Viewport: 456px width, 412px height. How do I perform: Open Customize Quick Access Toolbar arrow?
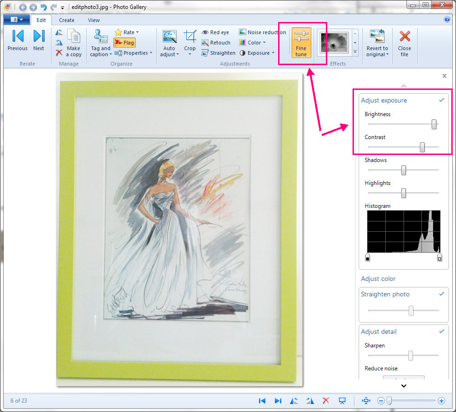pos(62,7)
